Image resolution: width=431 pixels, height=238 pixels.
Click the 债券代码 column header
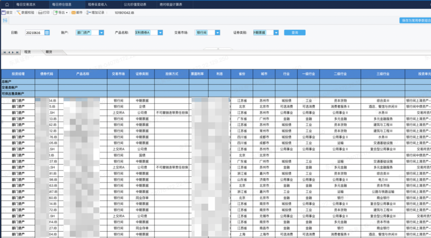click(47, 74)
